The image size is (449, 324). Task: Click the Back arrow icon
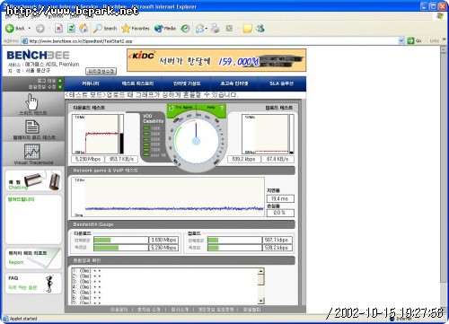(10, 29)
